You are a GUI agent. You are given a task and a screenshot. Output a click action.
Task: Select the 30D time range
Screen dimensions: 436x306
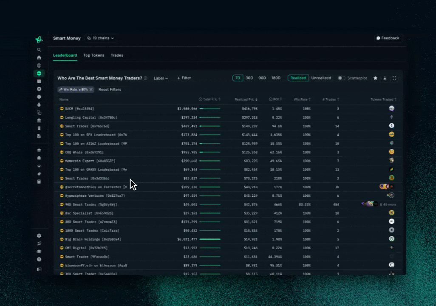[249, 78]
